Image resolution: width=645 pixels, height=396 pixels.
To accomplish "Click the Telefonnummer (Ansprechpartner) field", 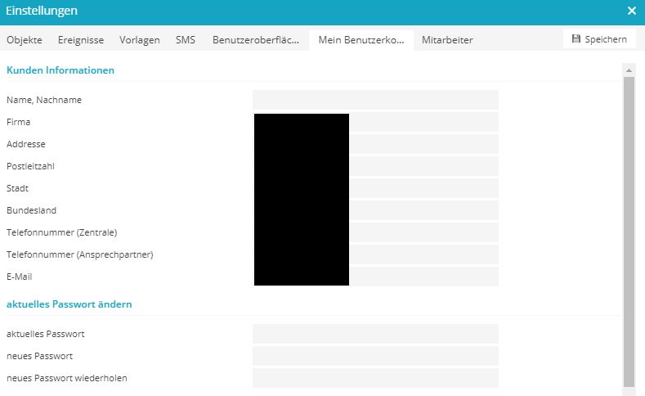I will click(x=375, y=254).
